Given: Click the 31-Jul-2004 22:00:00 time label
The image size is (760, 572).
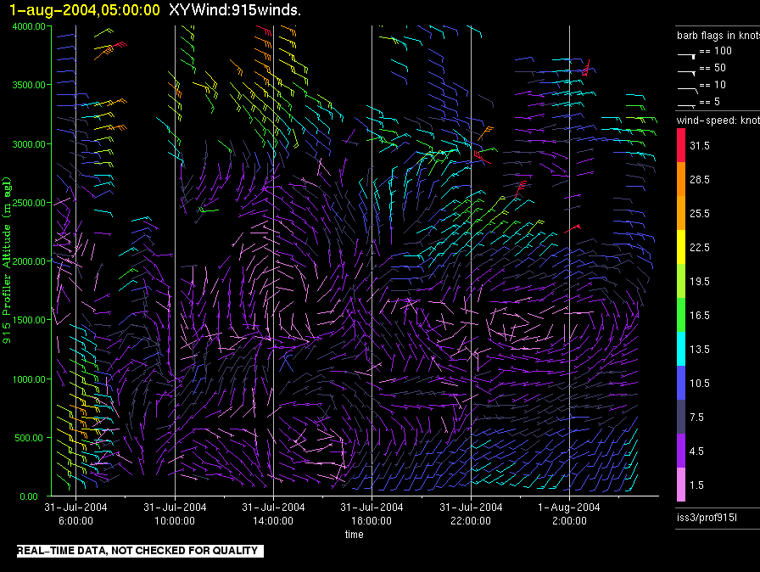Looking at the screenshot, I should (x=471, y=513).
